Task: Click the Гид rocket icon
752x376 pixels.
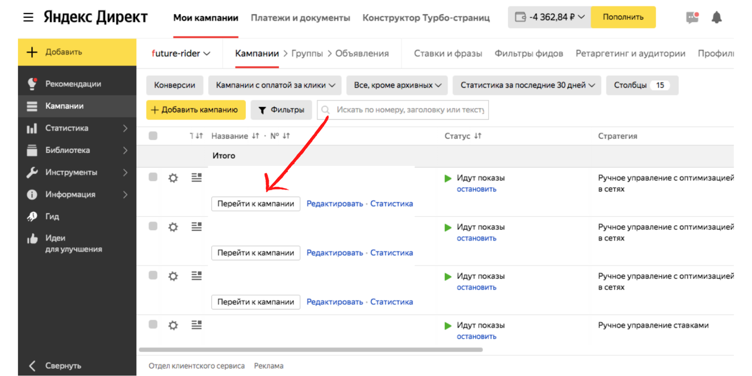Action: (32, 216)
